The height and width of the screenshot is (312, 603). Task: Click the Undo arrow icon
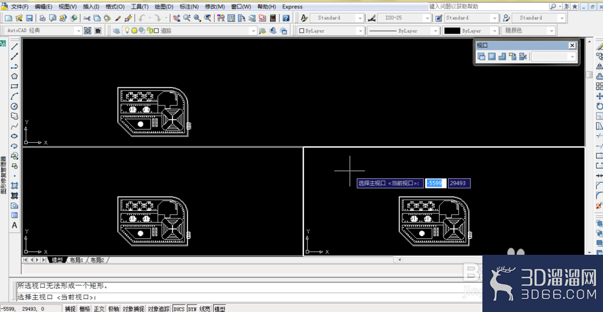coord(142,17)
